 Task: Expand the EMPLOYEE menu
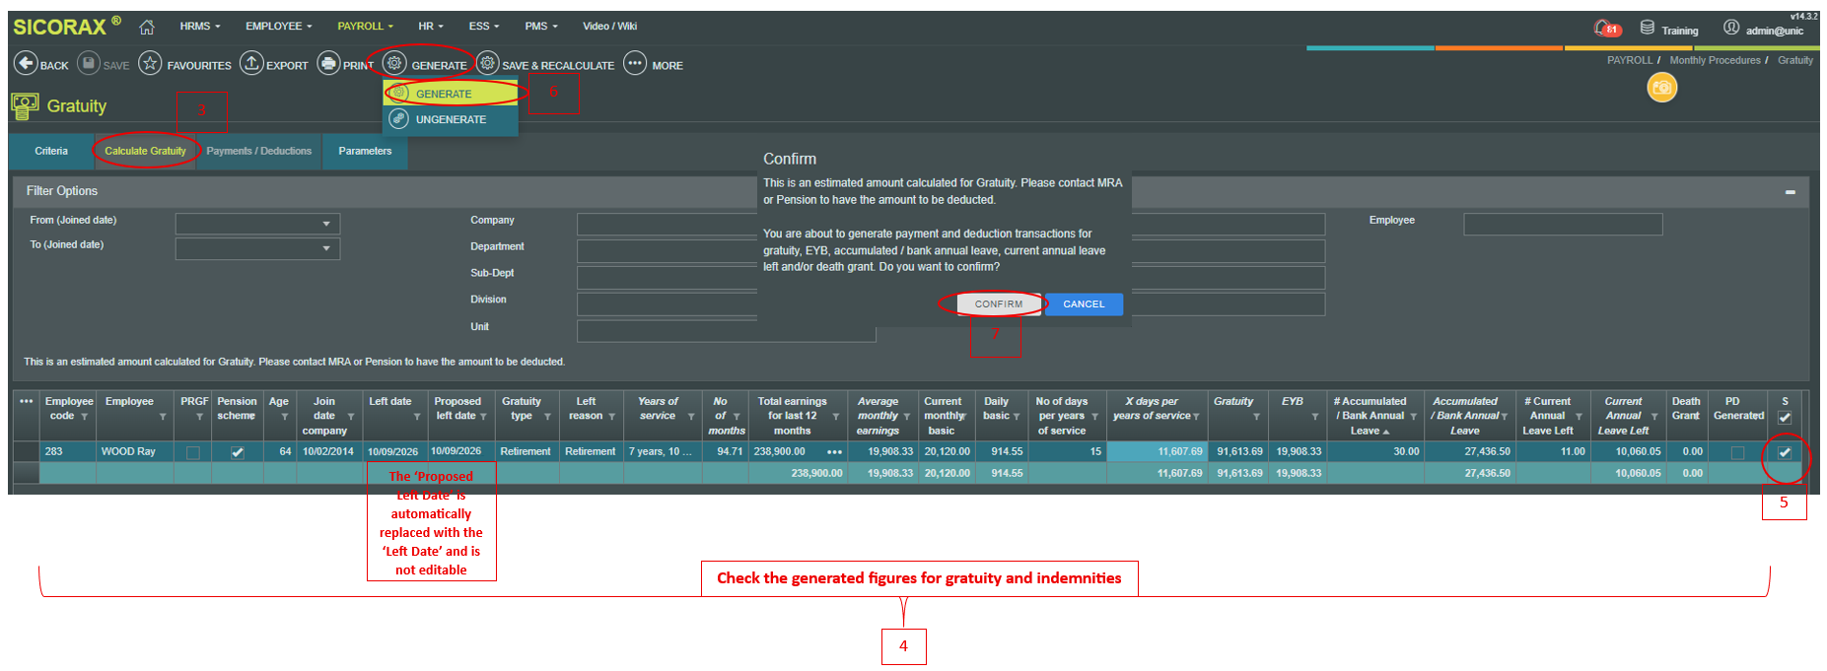click(279, 26)
